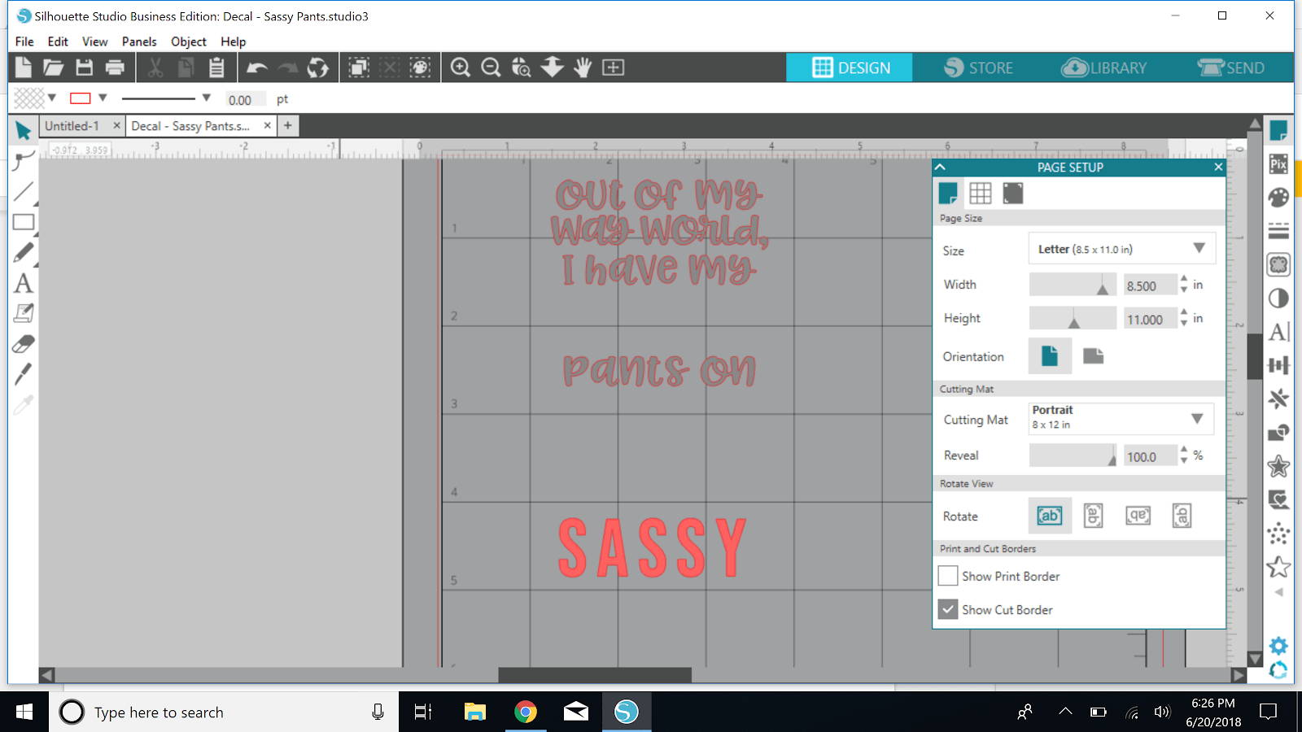
Task: Click the horizontal scrollbar thumb
Action: [x=595, y=675]
